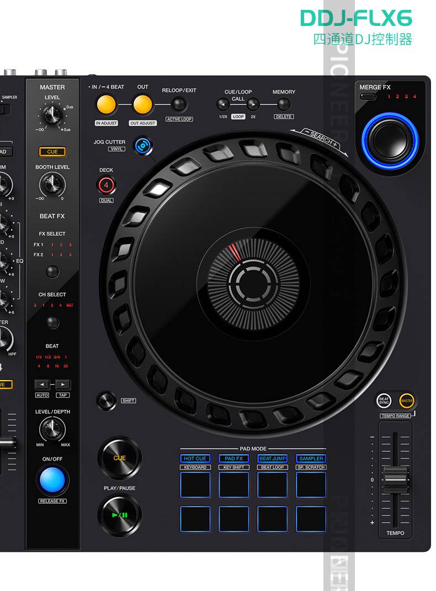Image resolution: width=436 pixels, height=591 pixels.
Task: Click the 'VINYL' label under JOG CUTTER
Action: tap(116, 149)
